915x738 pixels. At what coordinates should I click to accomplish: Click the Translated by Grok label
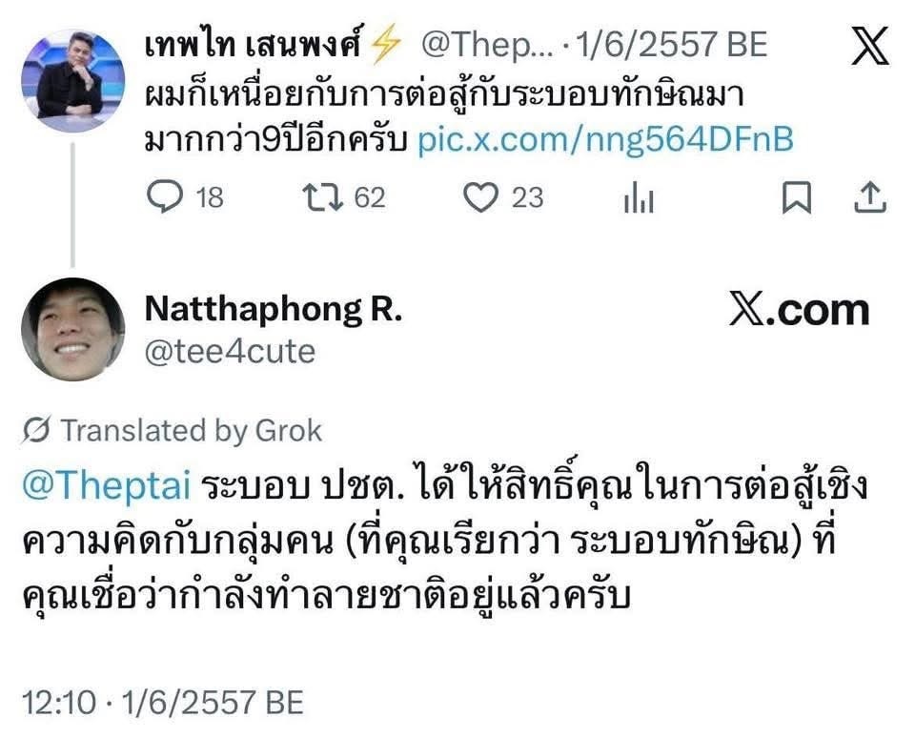(x=192, y=431)
